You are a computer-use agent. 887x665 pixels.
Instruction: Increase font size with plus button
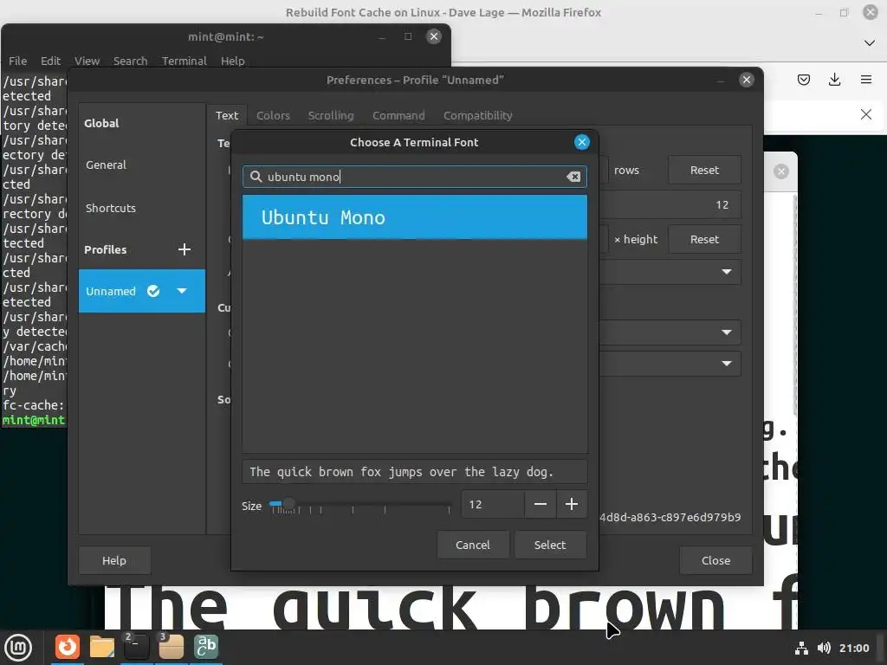572,505
